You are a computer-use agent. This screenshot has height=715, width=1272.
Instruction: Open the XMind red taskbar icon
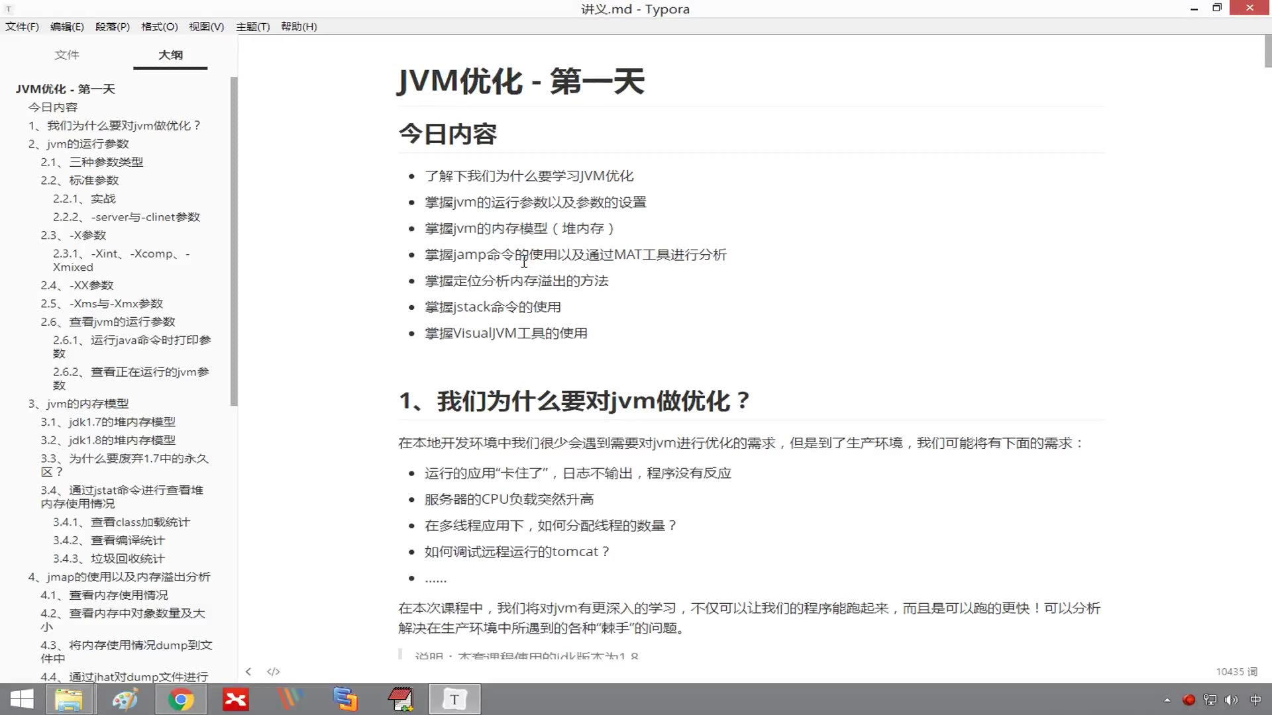tap(235, 699)
